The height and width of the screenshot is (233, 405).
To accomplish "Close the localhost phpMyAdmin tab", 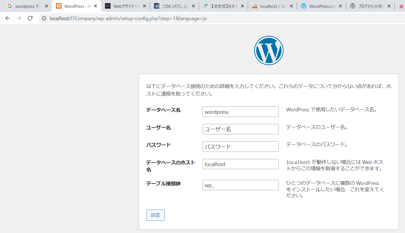I will [x=291, y=6].
